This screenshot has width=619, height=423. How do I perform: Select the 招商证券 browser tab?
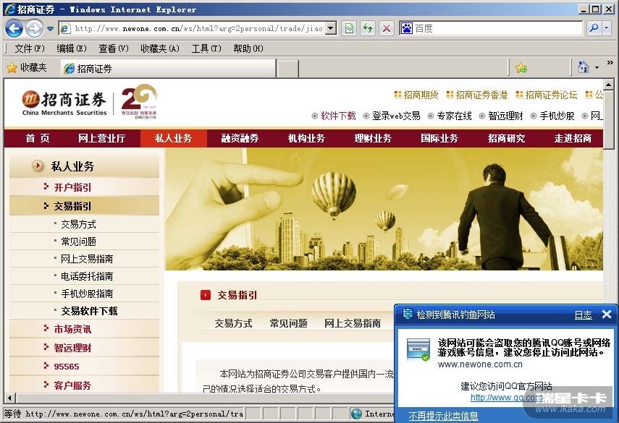point(169,69)
